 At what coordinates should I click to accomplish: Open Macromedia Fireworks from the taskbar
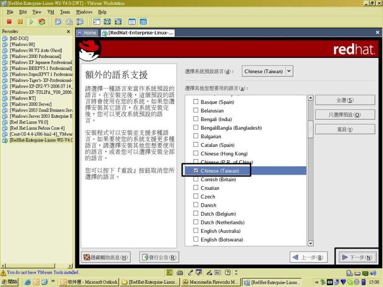point(211,282)
